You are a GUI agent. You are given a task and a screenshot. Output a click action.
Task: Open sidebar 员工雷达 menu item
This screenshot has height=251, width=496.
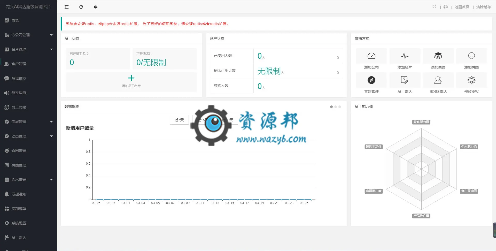tap(28, 238)
